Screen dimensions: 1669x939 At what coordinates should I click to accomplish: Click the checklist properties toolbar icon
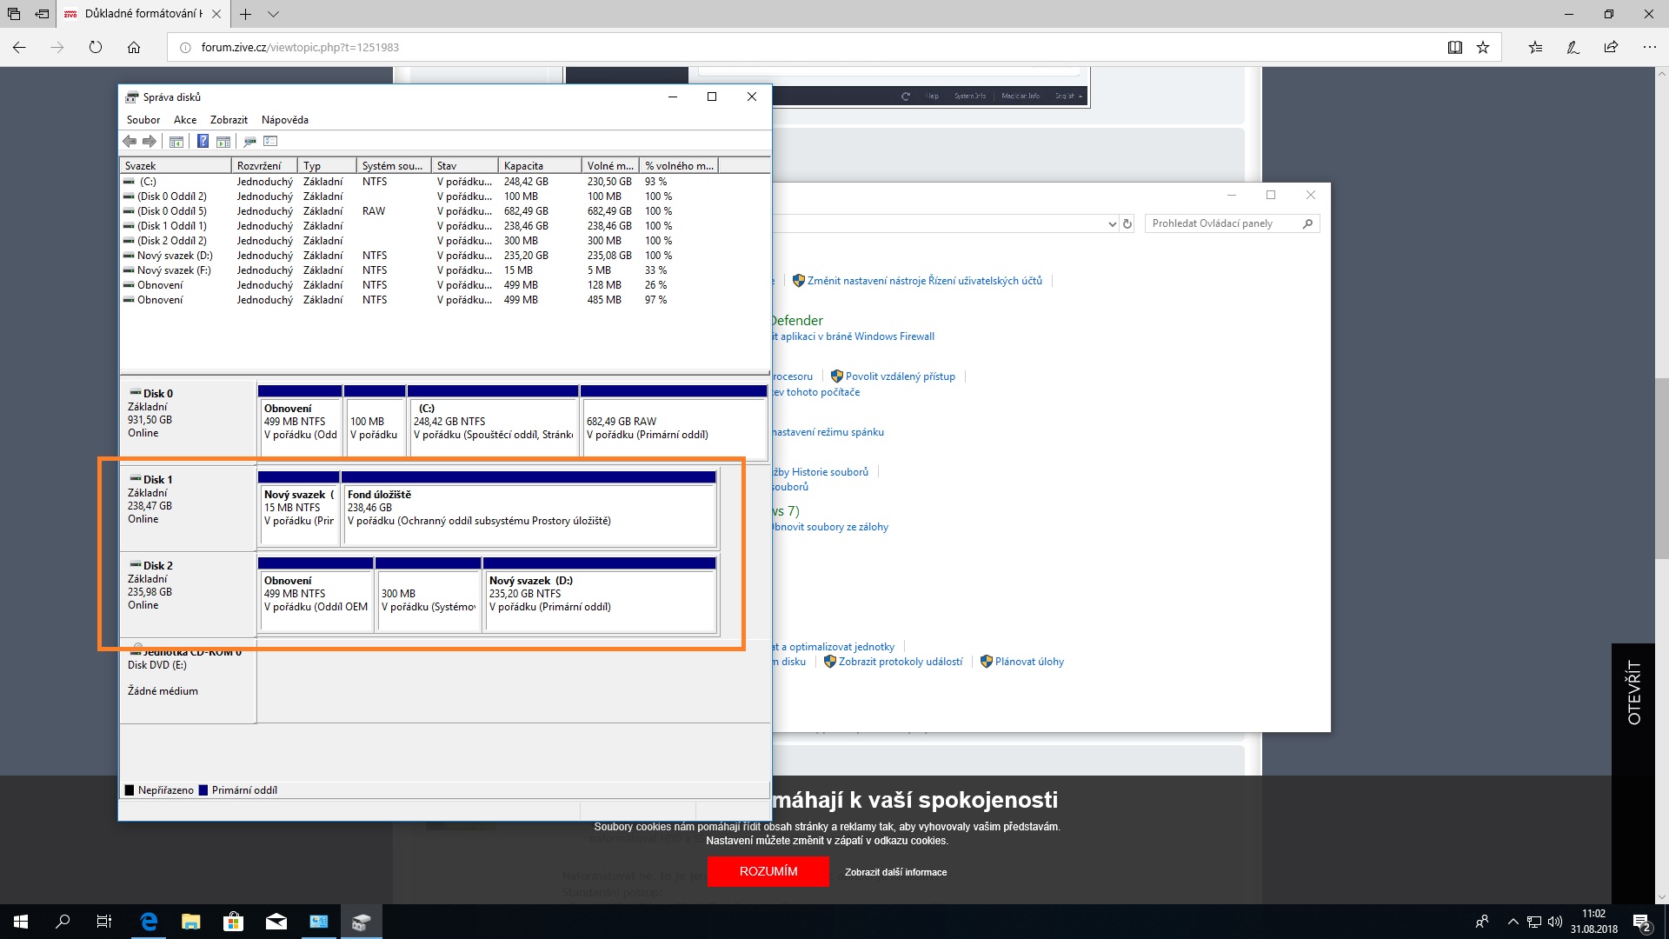click(x=270, y=142)
